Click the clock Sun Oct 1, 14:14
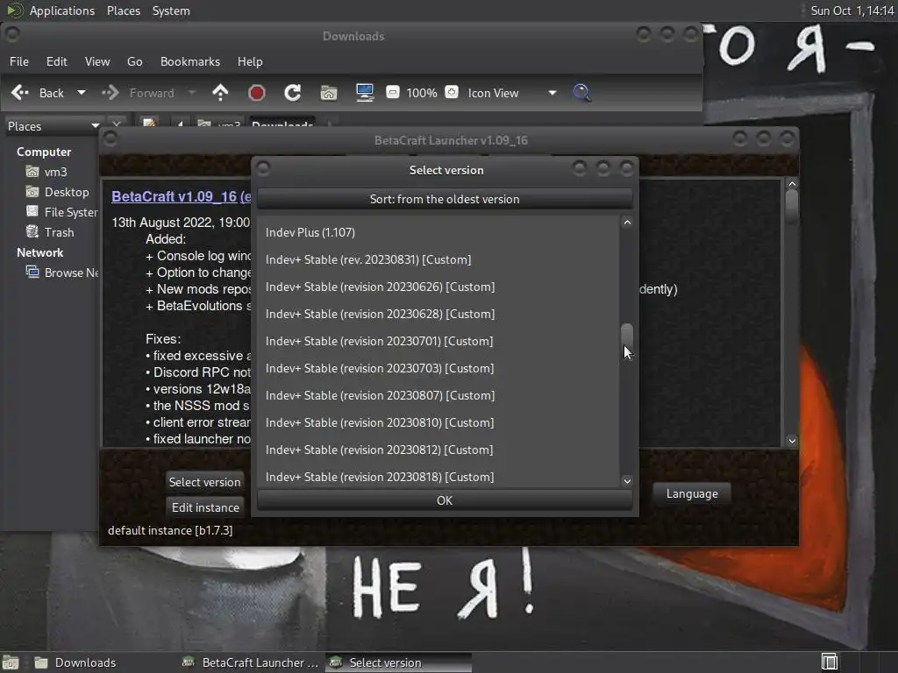Image resolution: width=898 pixels, height=673 pixels. click(x=852, y=11)
